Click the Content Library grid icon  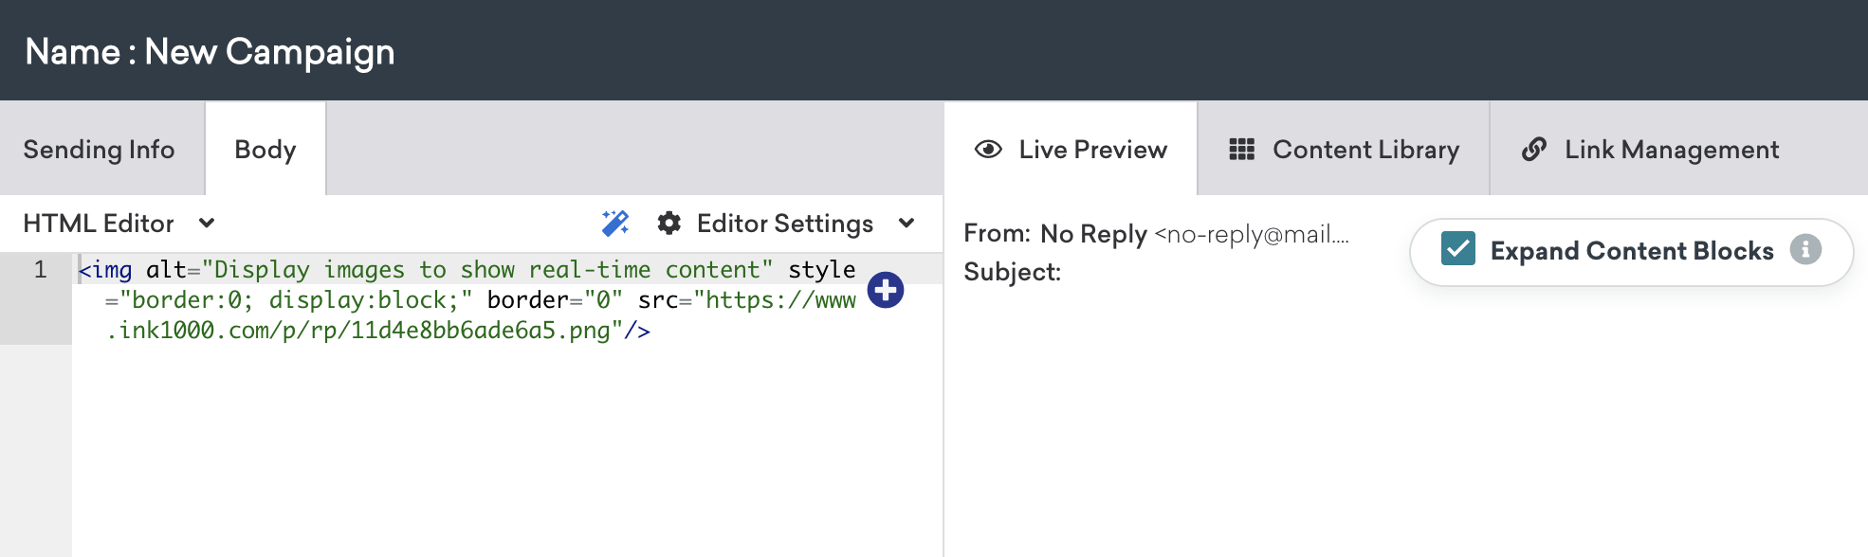(x=1241, y=150)
